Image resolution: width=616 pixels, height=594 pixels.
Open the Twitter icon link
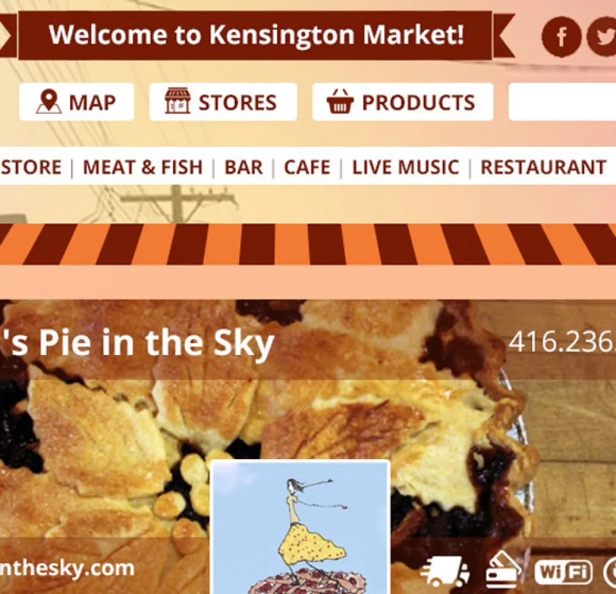click(x=601, y=37)
